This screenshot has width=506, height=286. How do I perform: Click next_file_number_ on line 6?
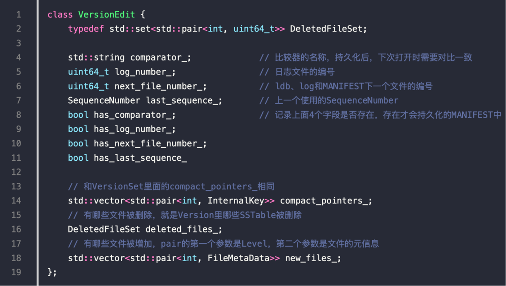(x=158, y=86)
